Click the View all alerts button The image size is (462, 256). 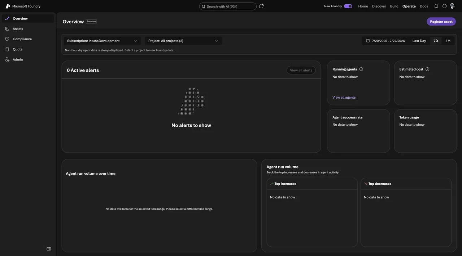pos(301,70)
